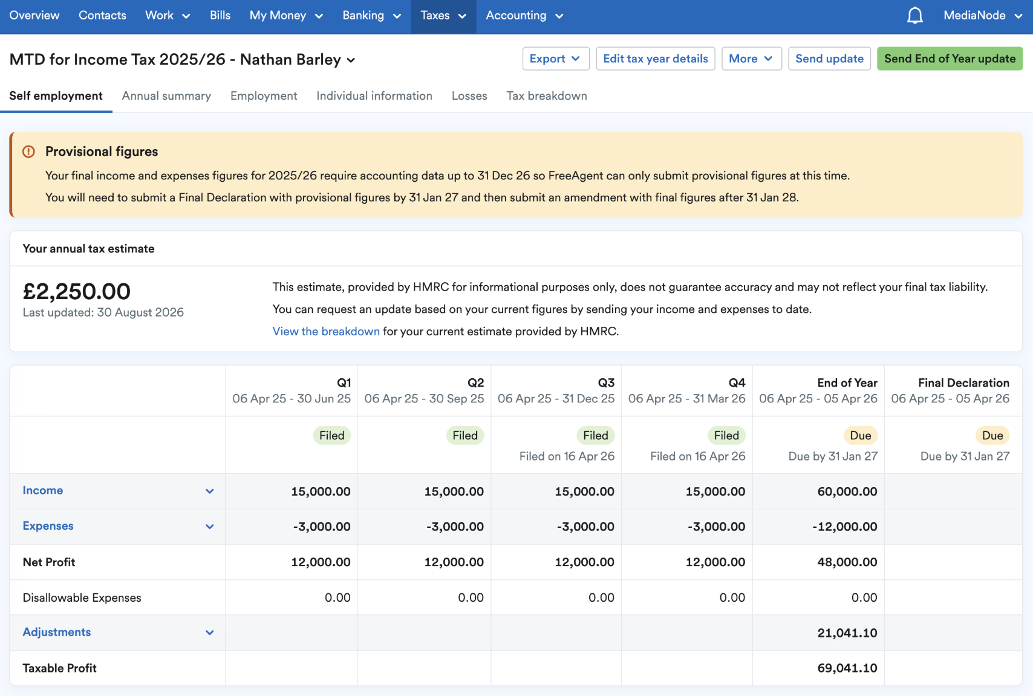Image resolution: width=1033 pixels, height=696 pixels.
Task: Open the Banking menu dropdown
Action: pos(371,16)
